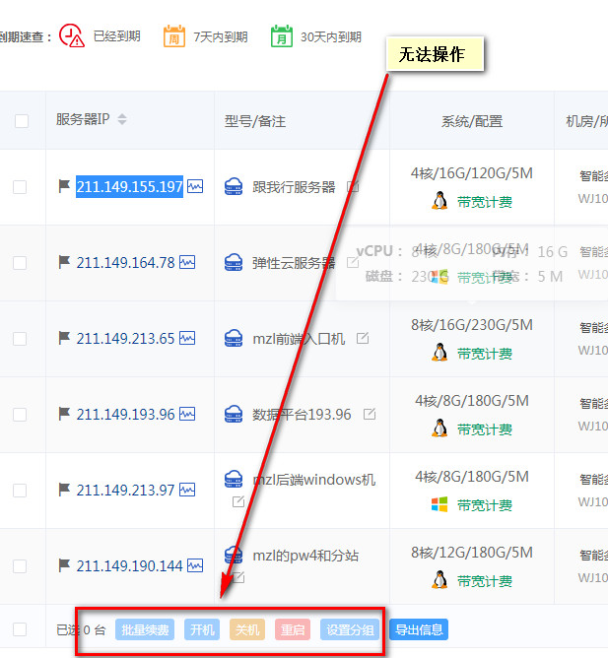Check the box for 211.149.155.197

click(20, 187)
